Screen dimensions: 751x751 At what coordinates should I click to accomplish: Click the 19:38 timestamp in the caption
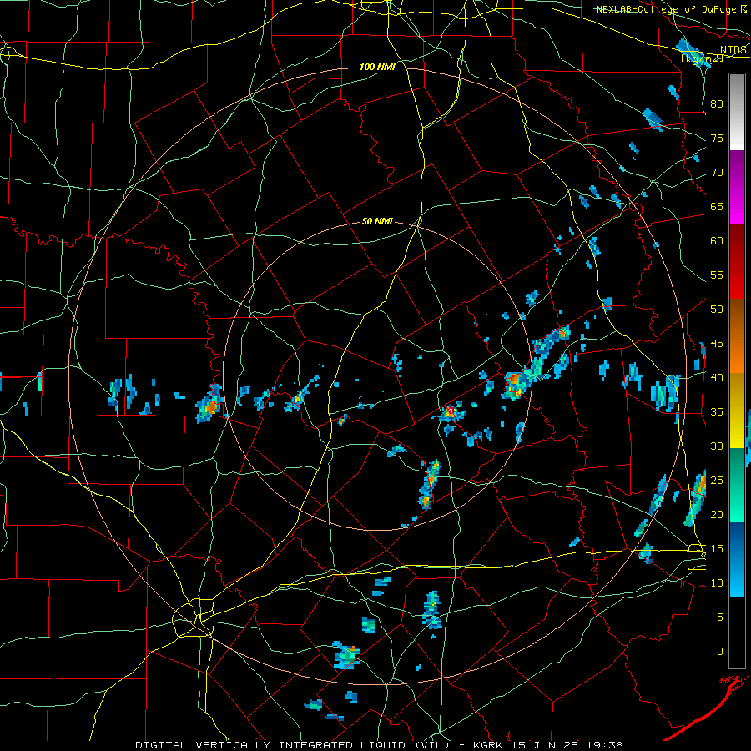pos(604,745)
